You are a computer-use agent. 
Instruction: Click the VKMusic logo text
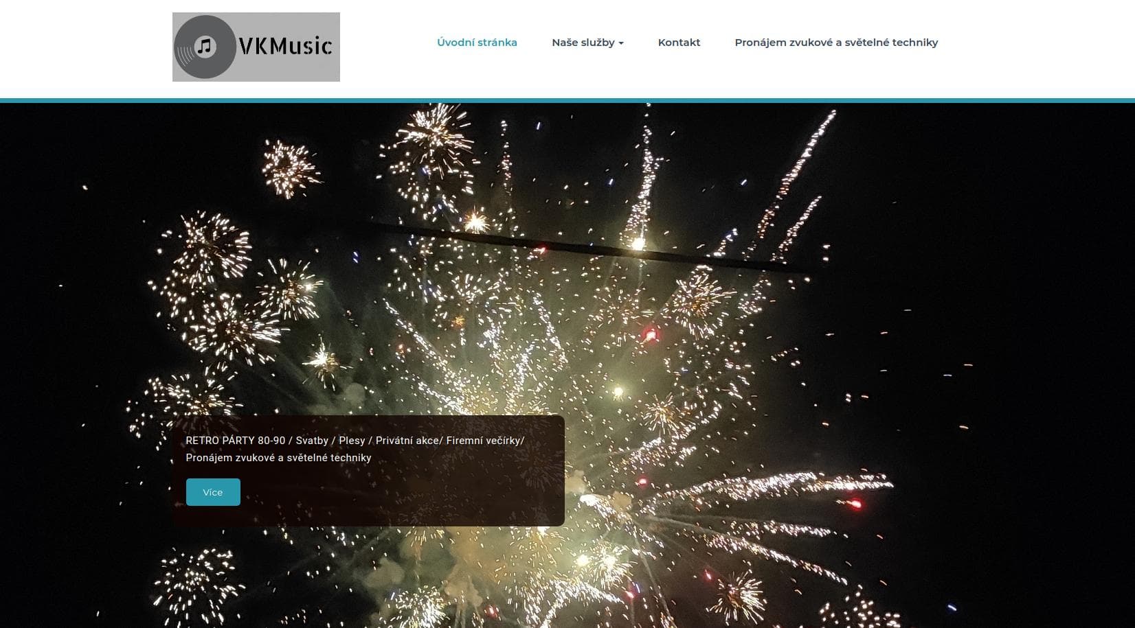tap(286, 46)
